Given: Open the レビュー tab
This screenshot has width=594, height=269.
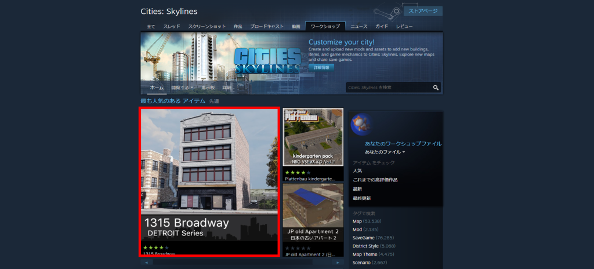Looking at the screenshot, I should click(404, 27).
